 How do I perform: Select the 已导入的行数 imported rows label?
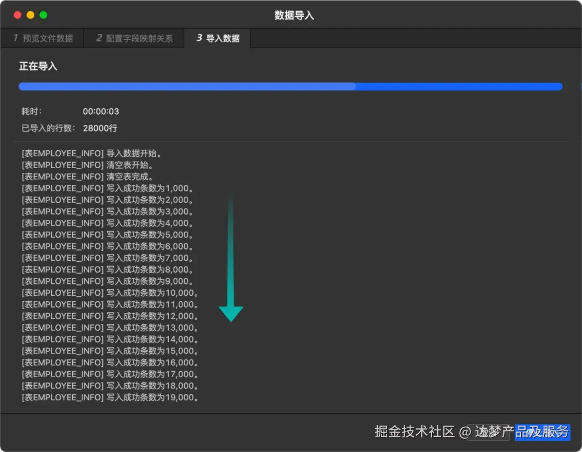click(47, 128)
